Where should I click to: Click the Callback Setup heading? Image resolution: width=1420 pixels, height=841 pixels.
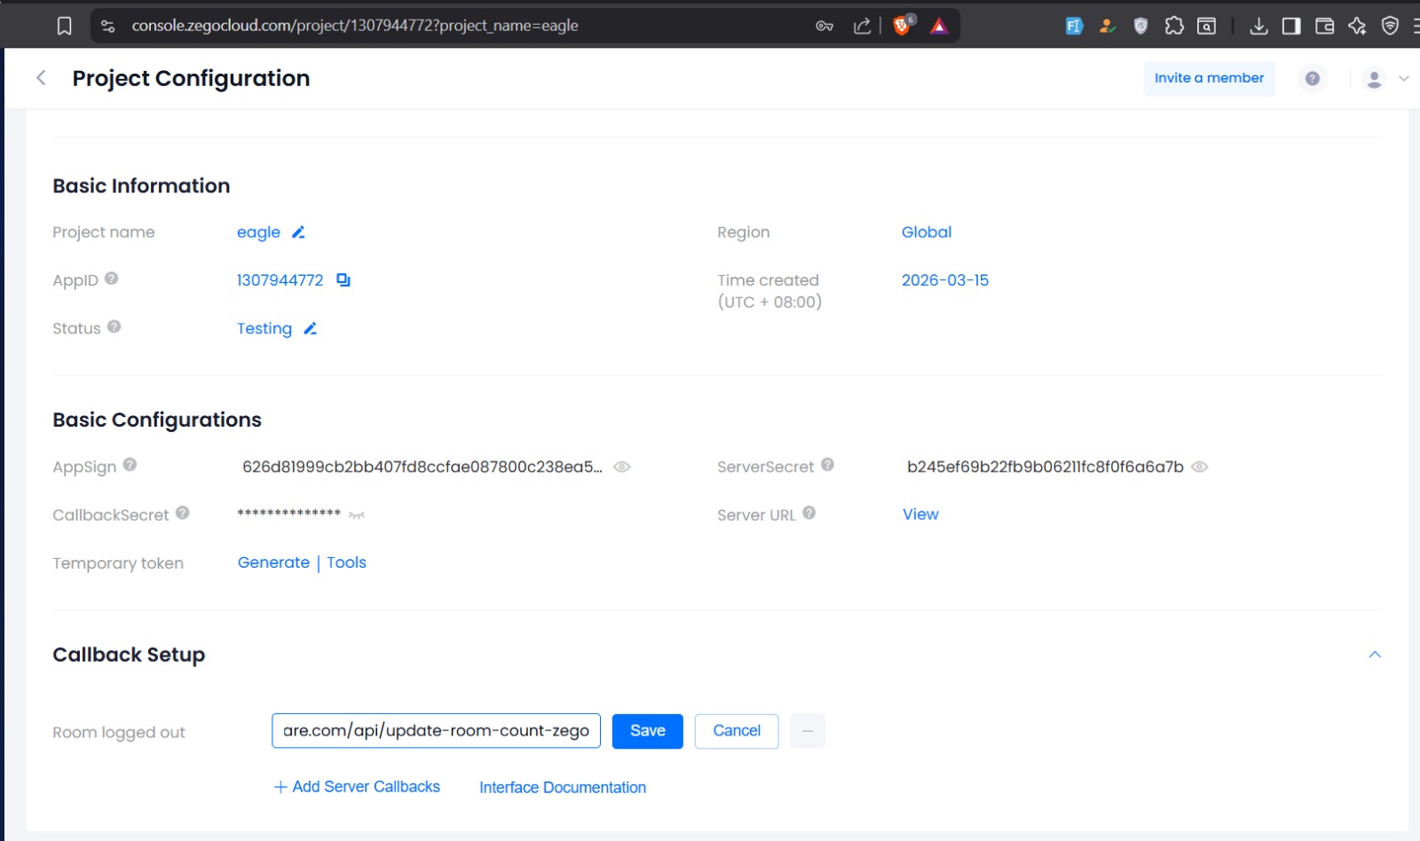click(129, 655)
